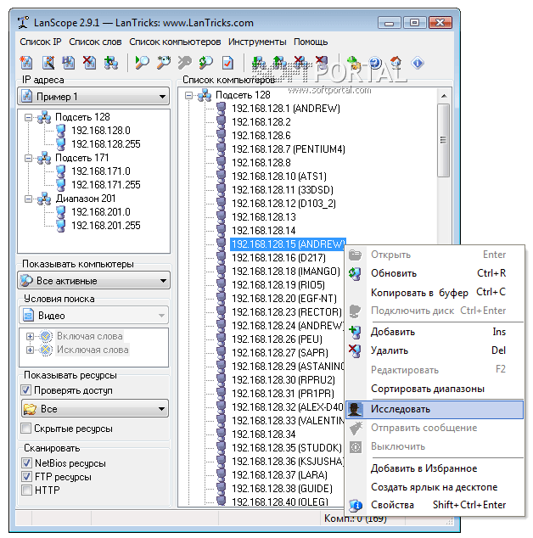This screenshot has height=538, width=533.
Task: Open the Инструменты menu
Action: (x=257, y=42)
